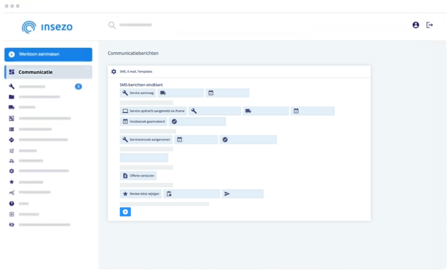Viewport: 447px width, 271px height.
Task: Select the Service aanvraag SMS template
Action: click(138, 93)
